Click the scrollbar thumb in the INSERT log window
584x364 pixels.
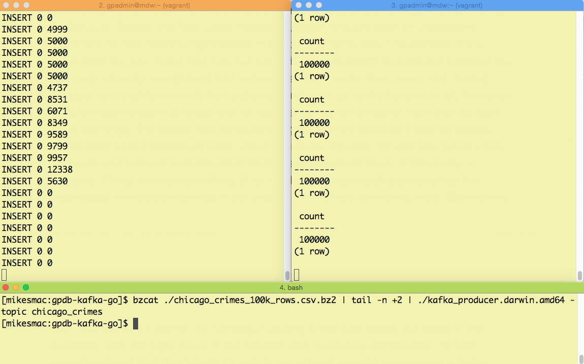point(287,276)
